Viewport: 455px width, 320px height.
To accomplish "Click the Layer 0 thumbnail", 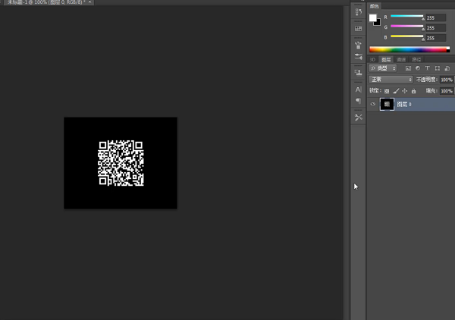I will tap(387, 104).
